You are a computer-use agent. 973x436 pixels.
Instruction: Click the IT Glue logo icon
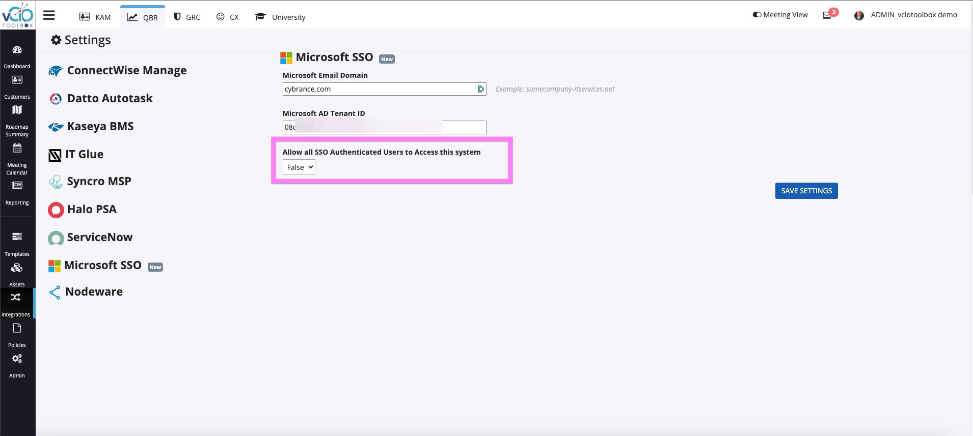(55, 155)
